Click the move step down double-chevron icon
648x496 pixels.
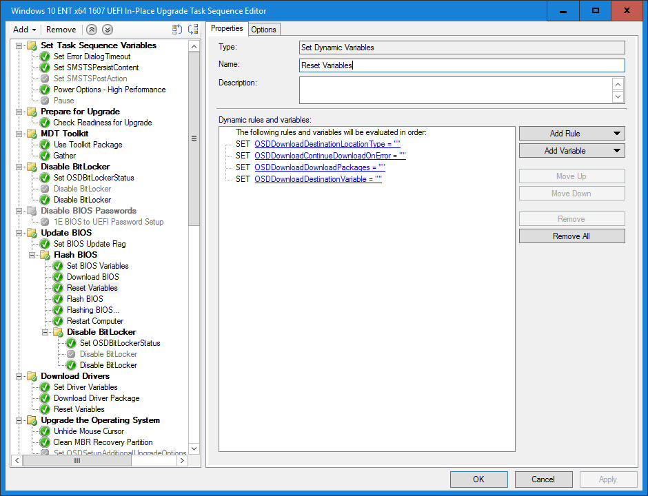coord(107,30)
